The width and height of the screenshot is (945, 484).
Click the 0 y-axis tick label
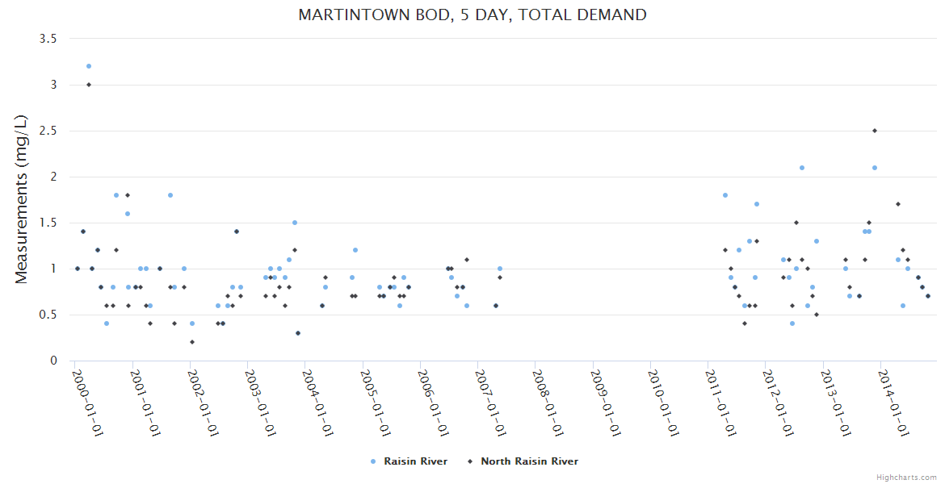pyautogui.click(x=54, y=361)
